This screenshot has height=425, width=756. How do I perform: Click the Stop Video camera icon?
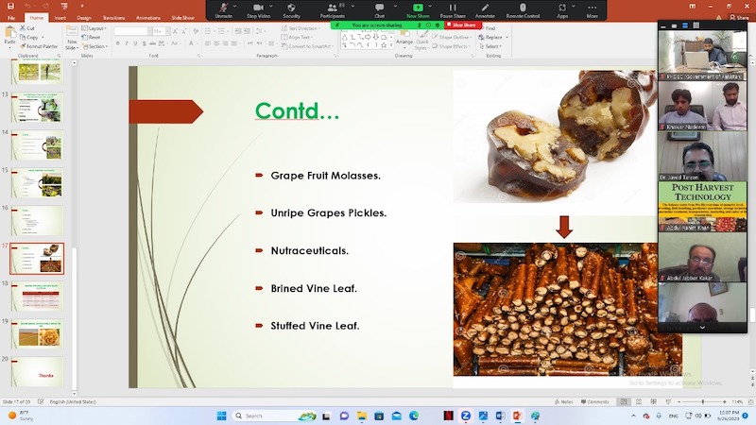pyautogui.click(x=258, y=8)
